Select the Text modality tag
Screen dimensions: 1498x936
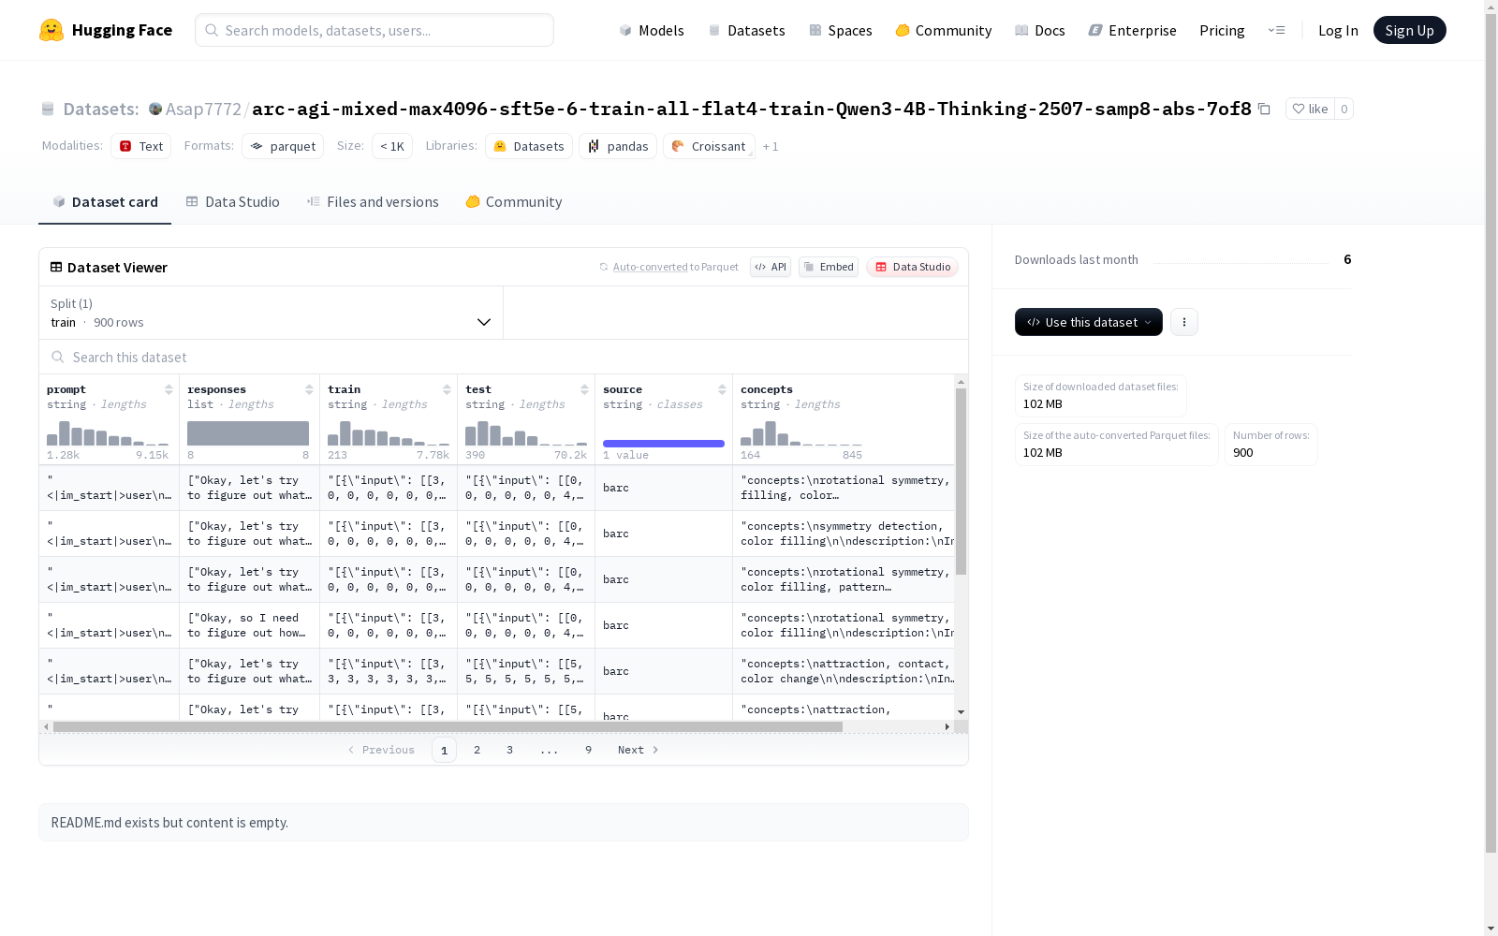point(140,146)
